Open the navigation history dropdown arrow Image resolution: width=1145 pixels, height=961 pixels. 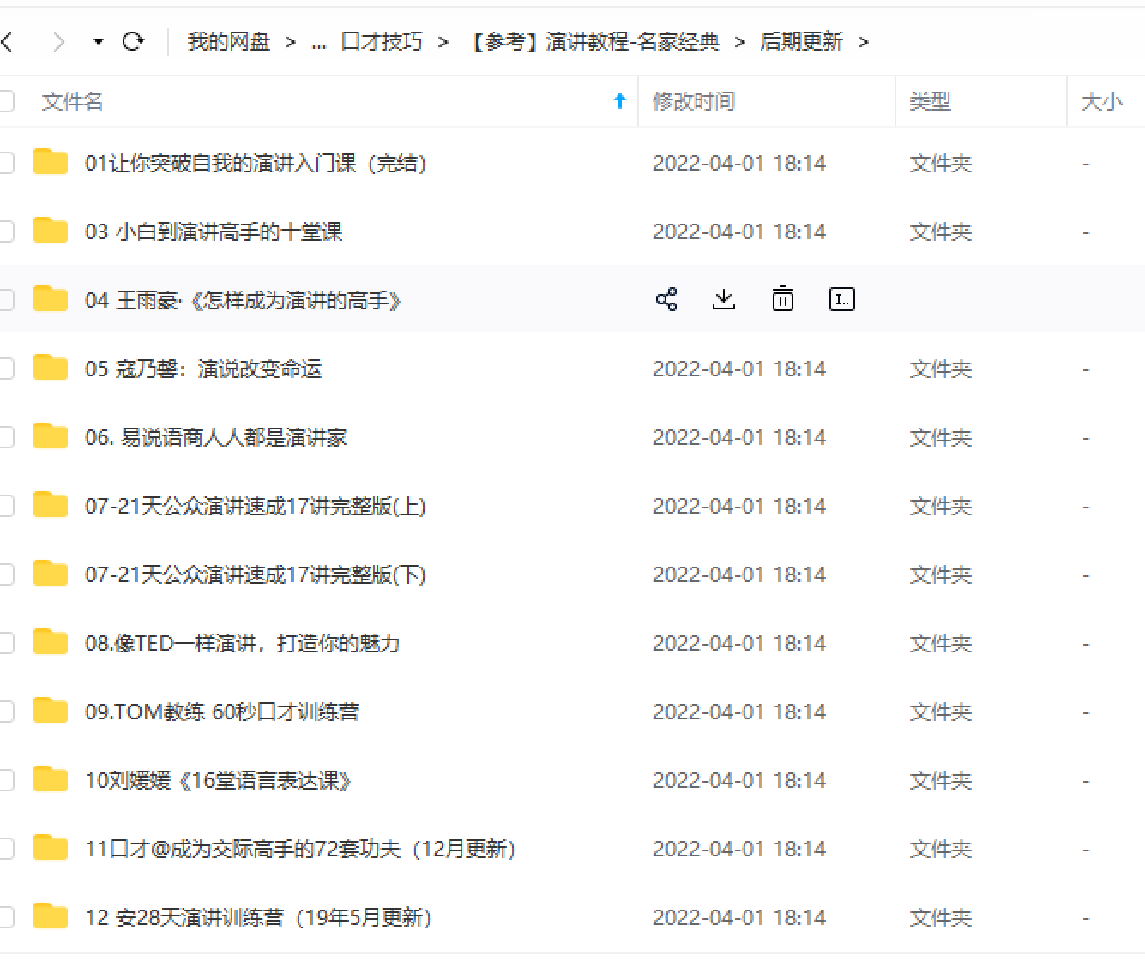[98, 41]
